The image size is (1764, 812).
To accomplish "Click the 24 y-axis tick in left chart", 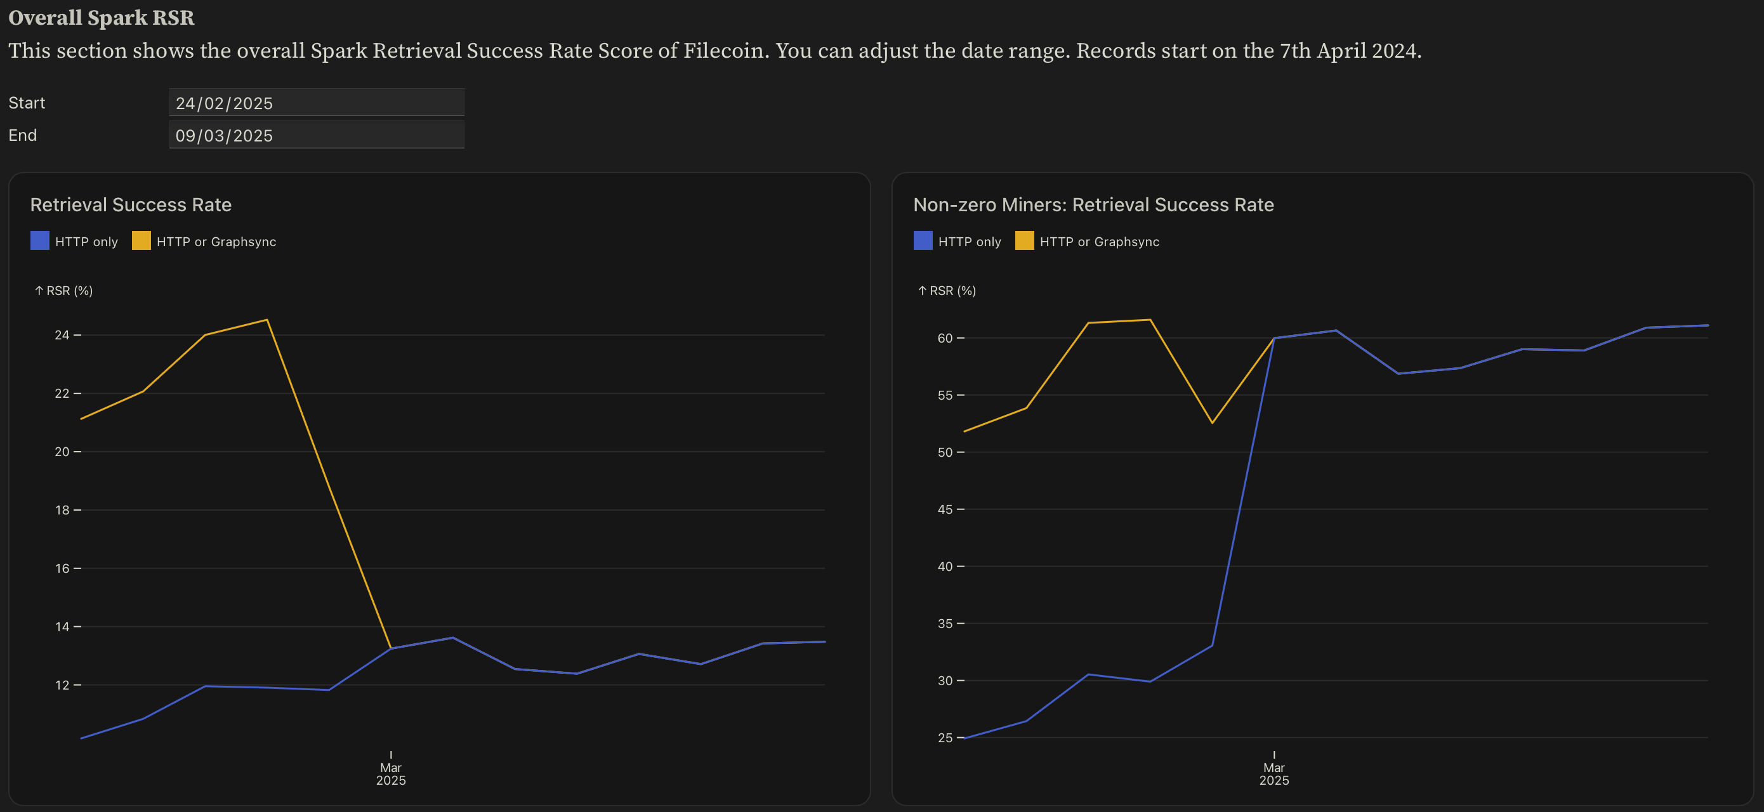I will point(62,335).
